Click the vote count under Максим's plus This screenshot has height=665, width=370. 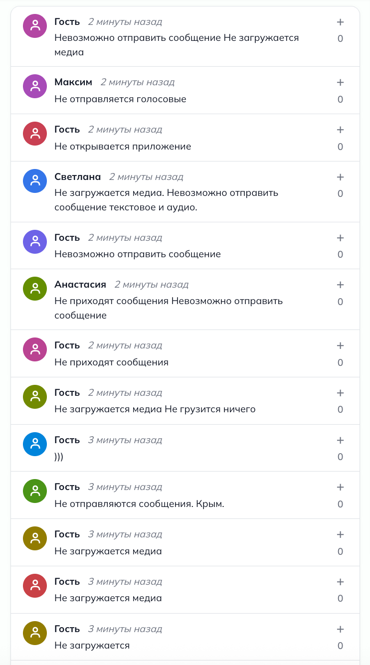340,99
